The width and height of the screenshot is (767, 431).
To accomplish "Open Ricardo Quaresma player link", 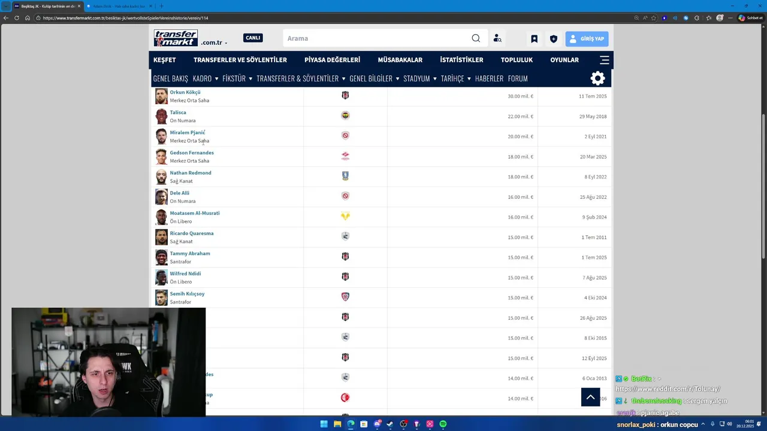I will [x=192, y=233].
